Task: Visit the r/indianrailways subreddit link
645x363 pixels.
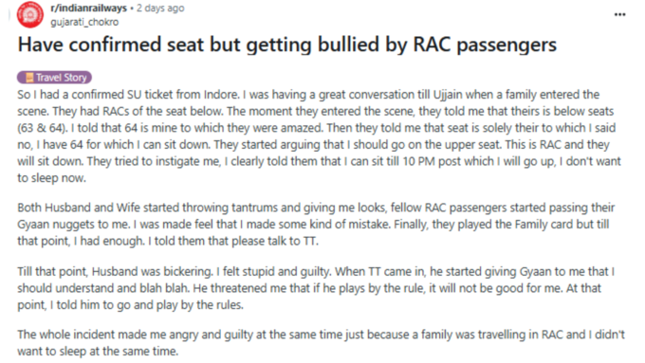Action: click(88, 9)
